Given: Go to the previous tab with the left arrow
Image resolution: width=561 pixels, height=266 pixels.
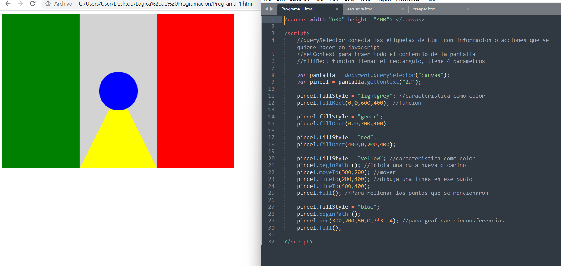Looking at the screenshot, I should (x=267, y=9).
